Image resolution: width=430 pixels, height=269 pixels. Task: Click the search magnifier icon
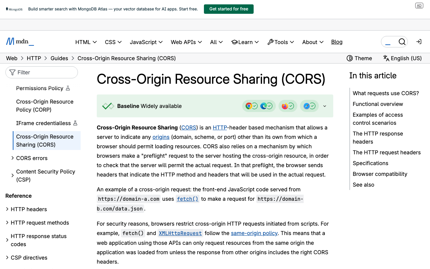click(402, 41)
